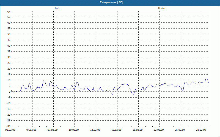Click the 10.02.09 date label

click(74, 130)
